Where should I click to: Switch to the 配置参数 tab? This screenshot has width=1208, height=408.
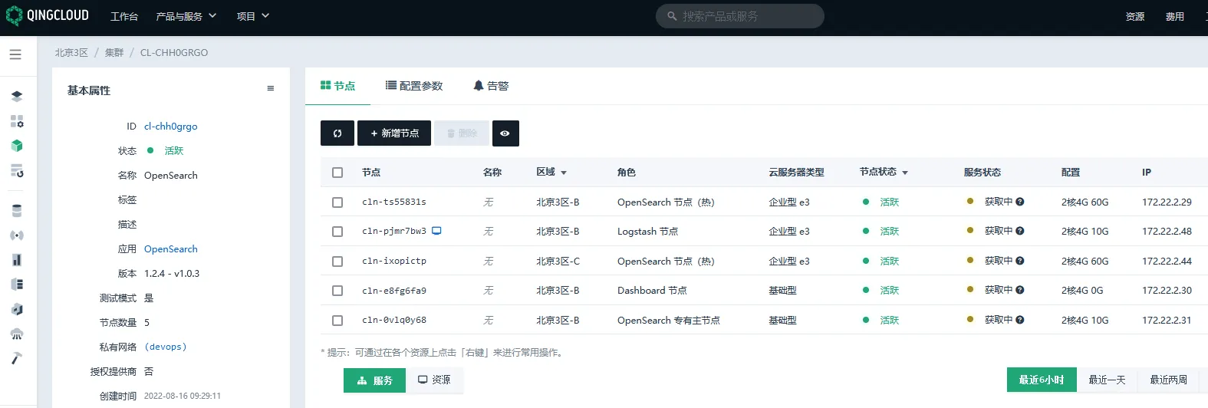414,86
